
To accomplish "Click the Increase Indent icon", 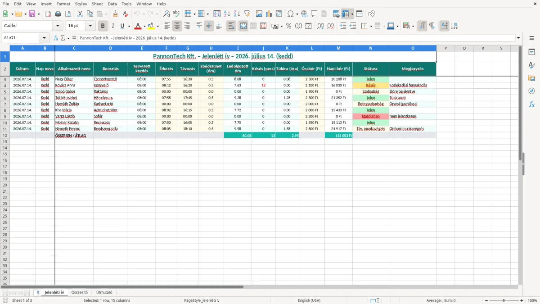I will [x=343, y=26].
